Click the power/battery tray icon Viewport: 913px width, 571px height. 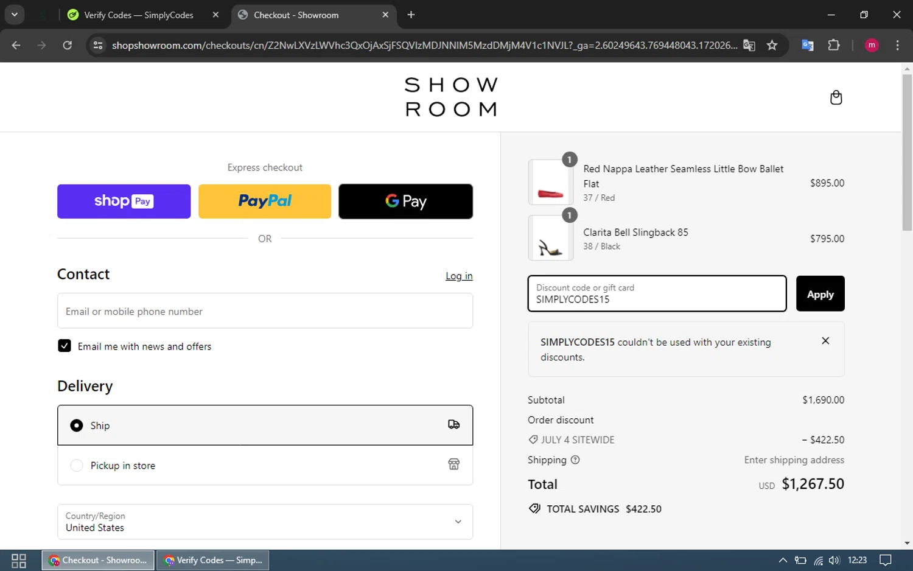[x=800, y=561]
